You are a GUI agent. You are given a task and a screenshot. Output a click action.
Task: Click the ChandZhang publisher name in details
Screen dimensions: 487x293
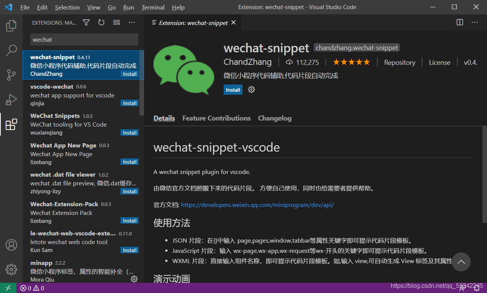pos(247,62)
